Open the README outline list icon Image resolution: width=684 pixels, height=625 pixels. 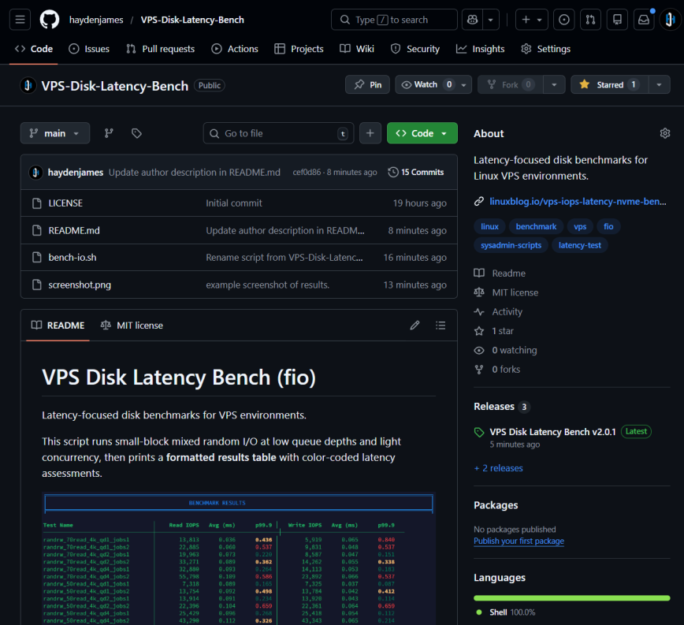pyautogui.click(x=441, y=325)
